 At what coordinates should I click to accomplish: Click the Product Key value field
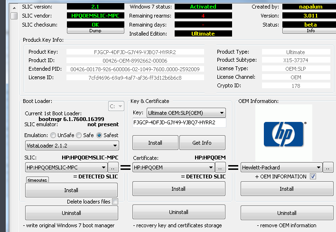[135, 52]
